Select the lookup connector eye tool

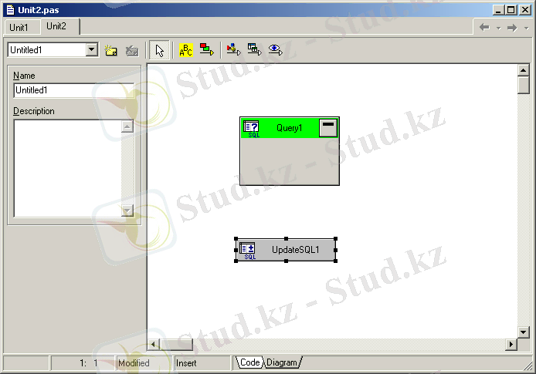tap(275, 50)
